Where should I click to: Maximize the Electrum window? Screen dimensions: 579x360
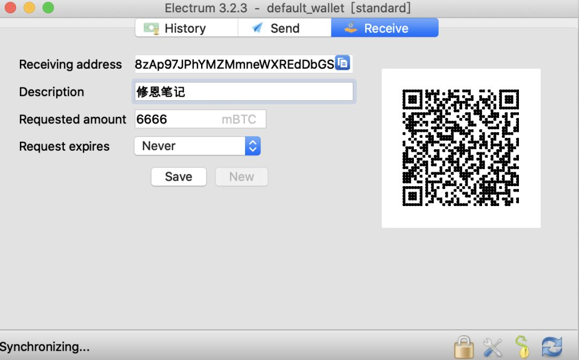[x=48, y=8]
